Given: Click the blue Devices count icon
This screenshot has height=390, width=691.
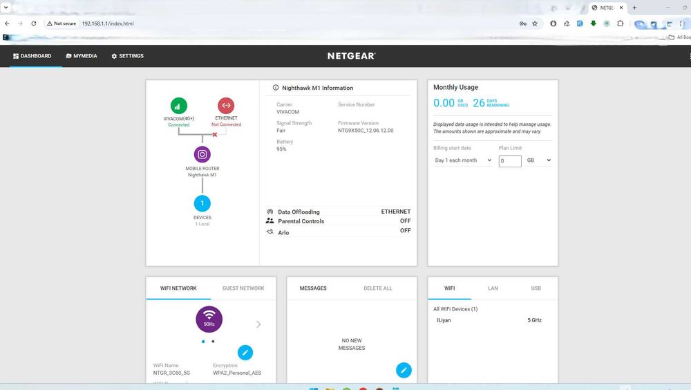Looking at the screenshot, I should click(202, 203).
